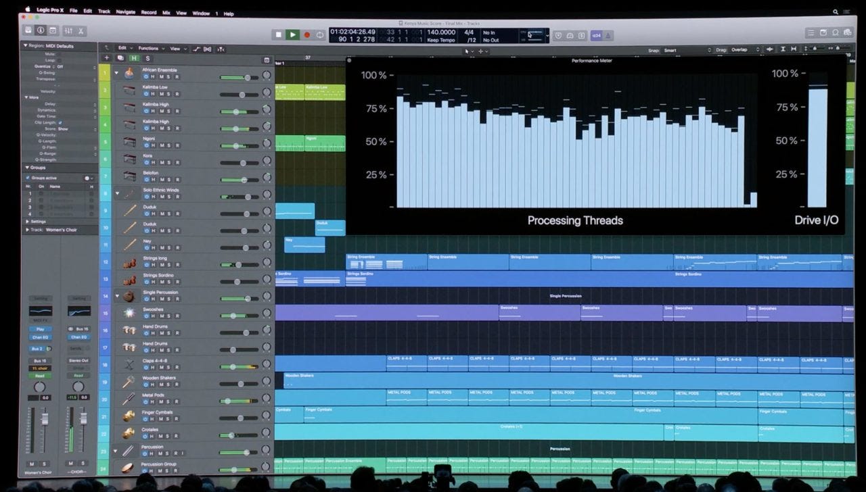Toggle the power button on Ngoni track
The height and width of the screenshot is (492, 866).
145,145
